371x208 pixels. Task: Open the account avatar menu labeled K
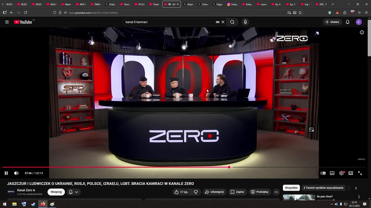pyautogui.click(x=359, y=22)
